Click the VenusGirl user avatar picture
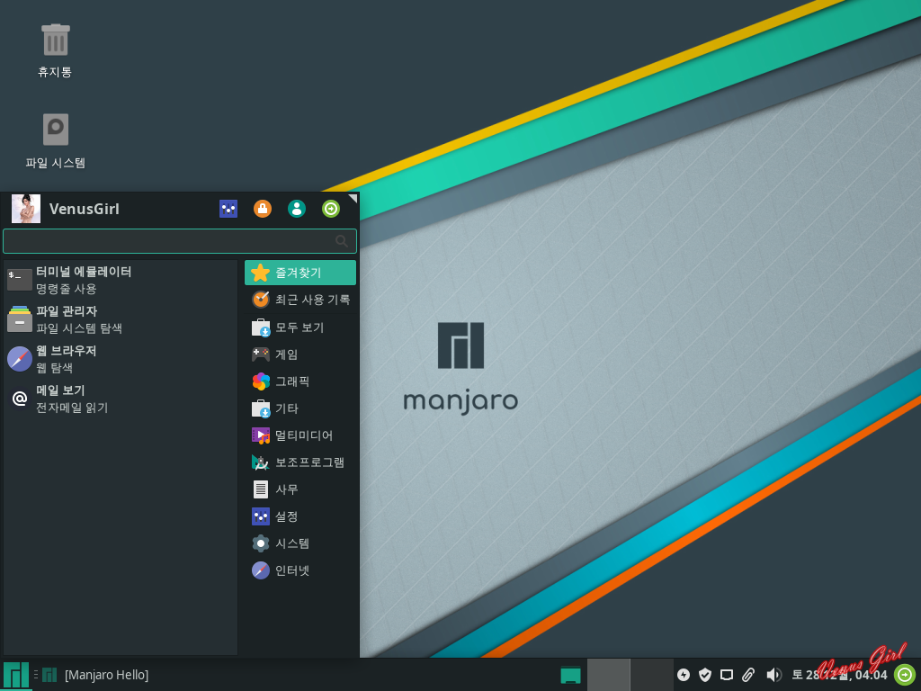Image resolution: width=921 pixels, height=691 pixels. [x=26, y=209]
